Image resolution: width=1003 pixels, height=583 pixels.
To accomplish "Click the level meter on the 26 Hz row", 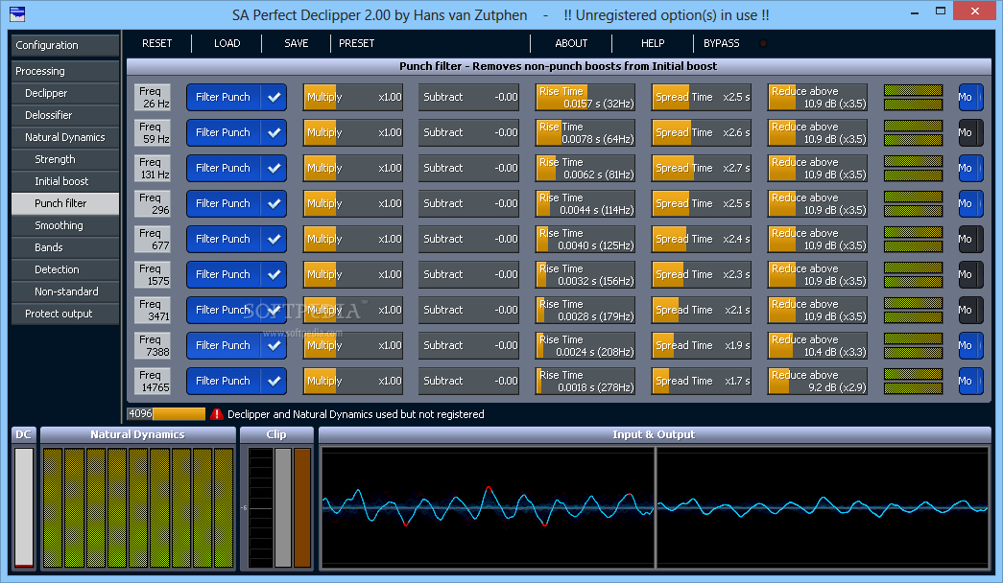I will pos(914,97).
